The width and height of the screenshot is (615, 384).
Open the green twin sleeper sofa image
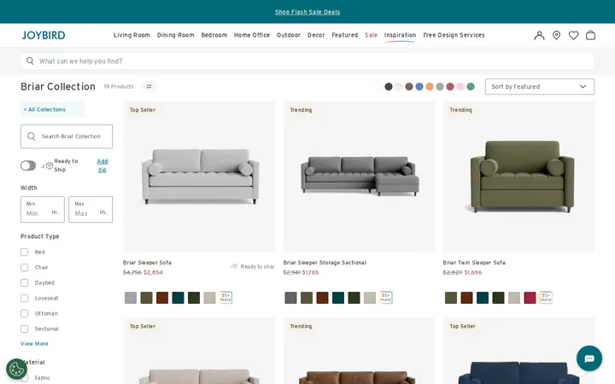(x=518, y=177)
